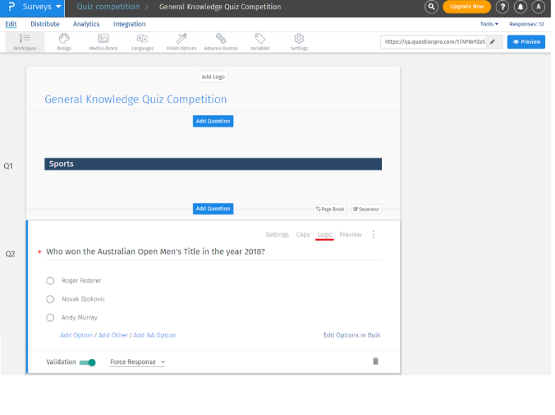This screenshot has height=415, width=555.
Task: Switch to the Analytics tab
Action: click(x=86, y=24)
